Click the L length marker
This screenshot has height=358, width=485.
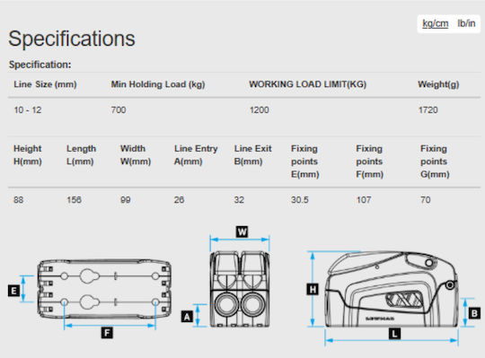click(394, 333)
